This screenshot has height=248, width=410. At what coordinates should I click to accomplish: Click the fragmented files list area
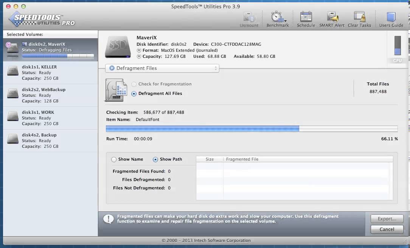point(294,181)
